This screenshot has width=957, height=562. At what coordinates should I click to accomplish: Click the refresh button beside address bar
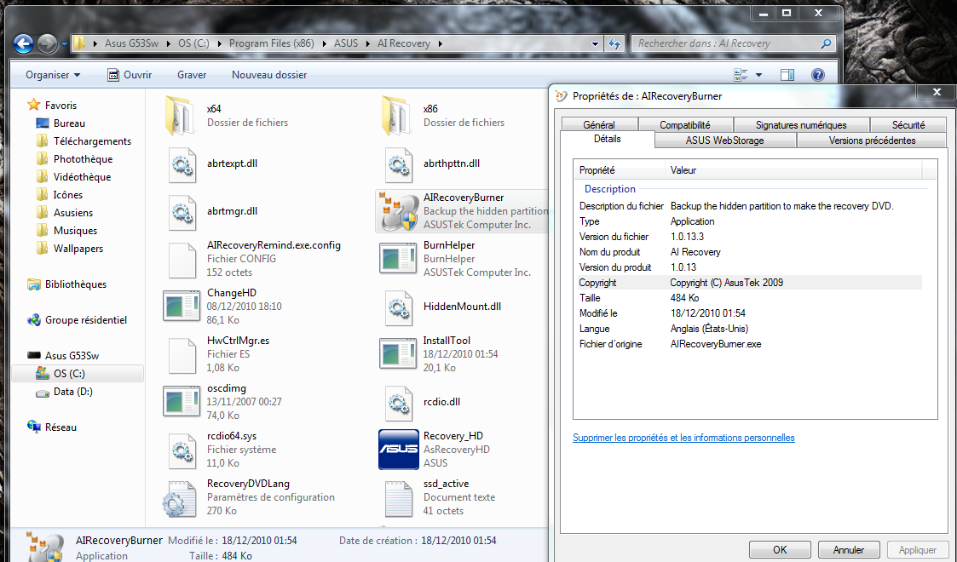pyautogui.click(x=614, y=43)
